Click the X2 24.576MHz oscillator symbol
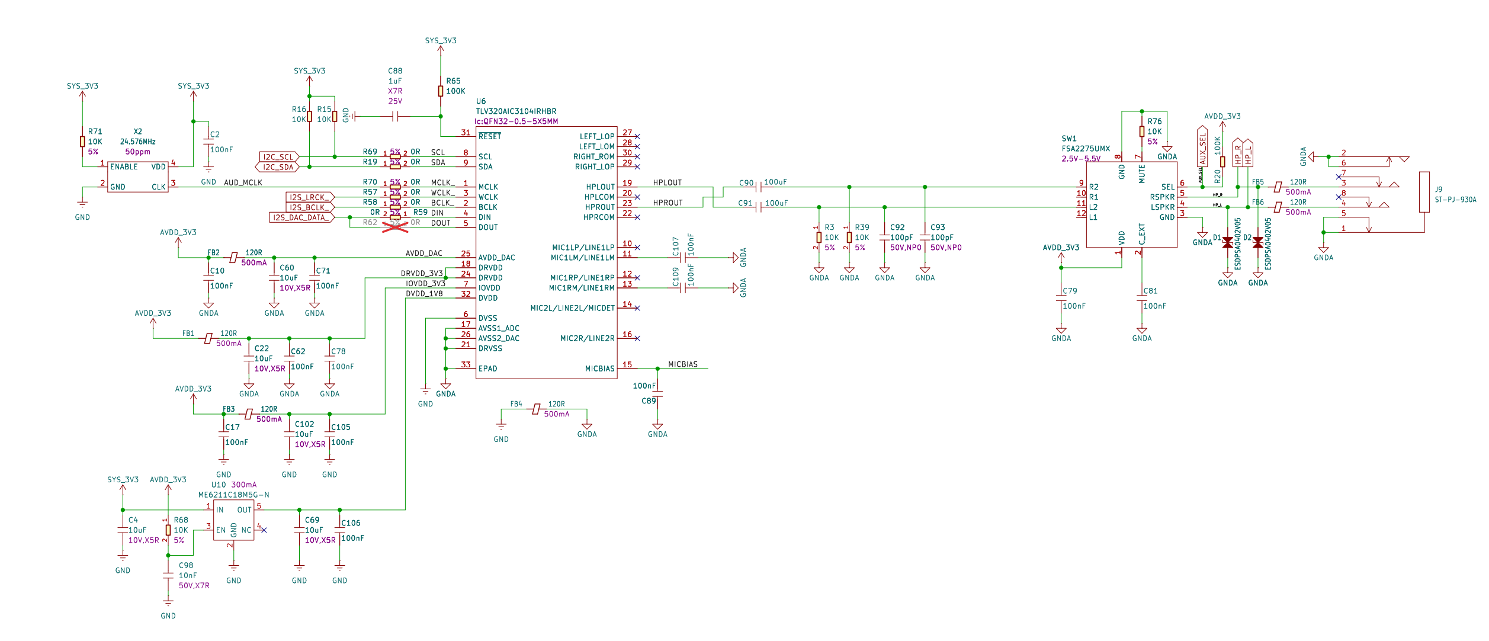Image resolution: width=1489 pixels, height=641 pixels. [137, 177]
